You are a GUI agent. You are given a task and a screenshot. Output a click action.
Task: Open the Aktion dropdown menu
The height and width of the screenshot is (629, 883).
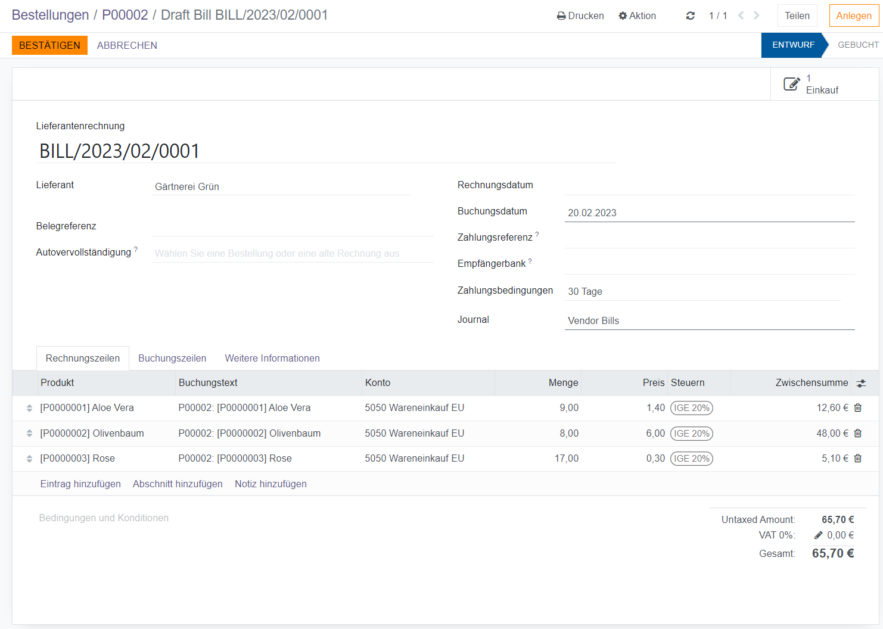tap(637, 16)
